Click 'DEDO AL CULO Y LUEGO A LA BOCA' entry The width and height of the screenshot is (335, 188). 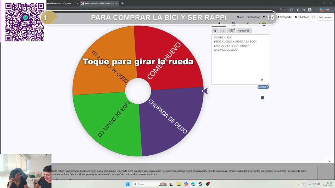pos(235,42)
